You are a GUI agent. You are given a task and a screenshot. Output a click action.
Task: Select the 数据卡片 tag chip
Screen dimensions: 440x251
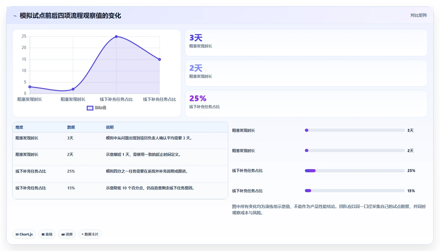(x=90, y=234)
